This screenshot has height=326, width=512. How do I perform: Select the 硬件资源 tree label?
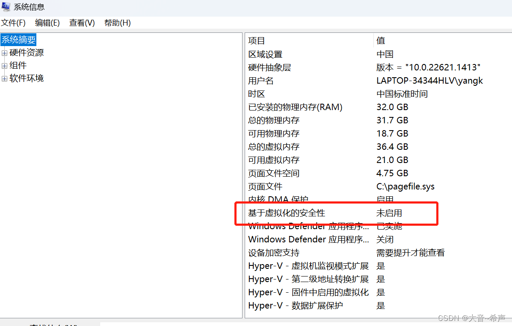pyautogui.click(x=27, y=52)
